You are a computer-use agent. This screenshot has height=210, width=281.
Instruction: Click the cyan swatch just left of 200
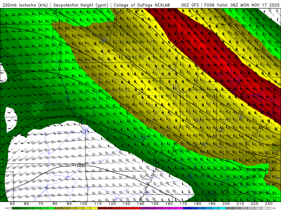pyautogui.click(x=222, y=208)
